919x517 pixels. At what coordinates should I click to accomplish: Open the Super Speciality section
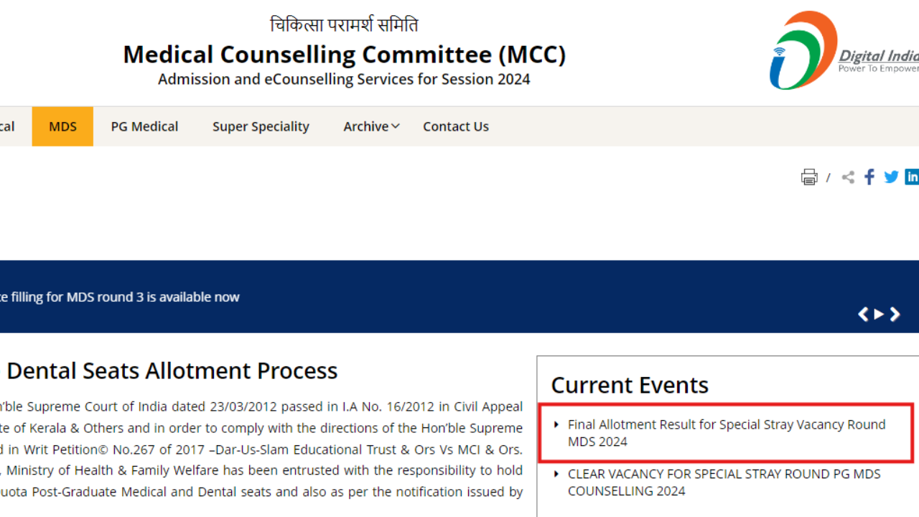point(261,126)
